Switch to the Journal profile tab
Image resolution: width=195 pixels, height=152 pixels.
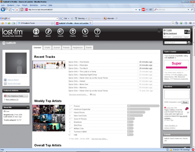(x=56, y=48)
